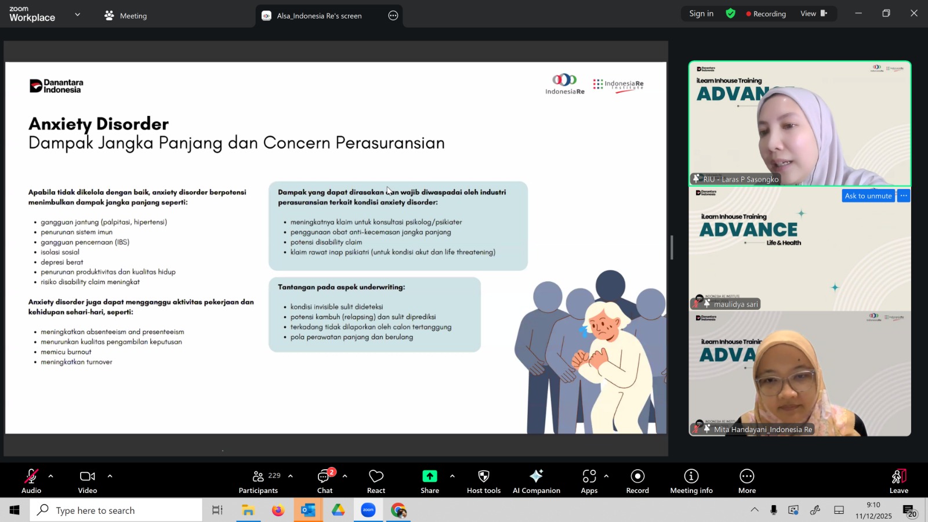Open the Apps icon in toolbar
The height and width of the screenshot is (522, 928).
pyautogui.click(x=589, y=481)
